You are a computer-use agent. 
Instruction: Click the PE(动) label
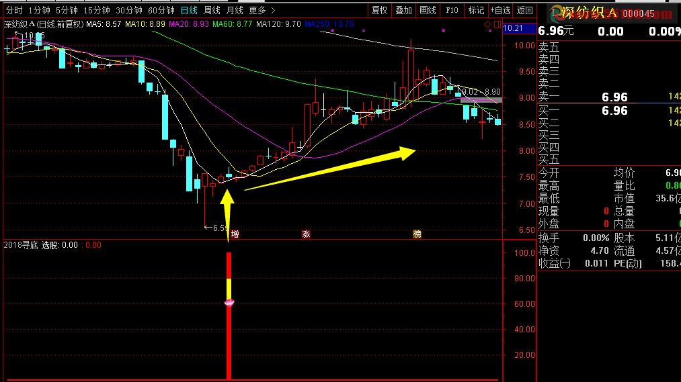(628, 263)
